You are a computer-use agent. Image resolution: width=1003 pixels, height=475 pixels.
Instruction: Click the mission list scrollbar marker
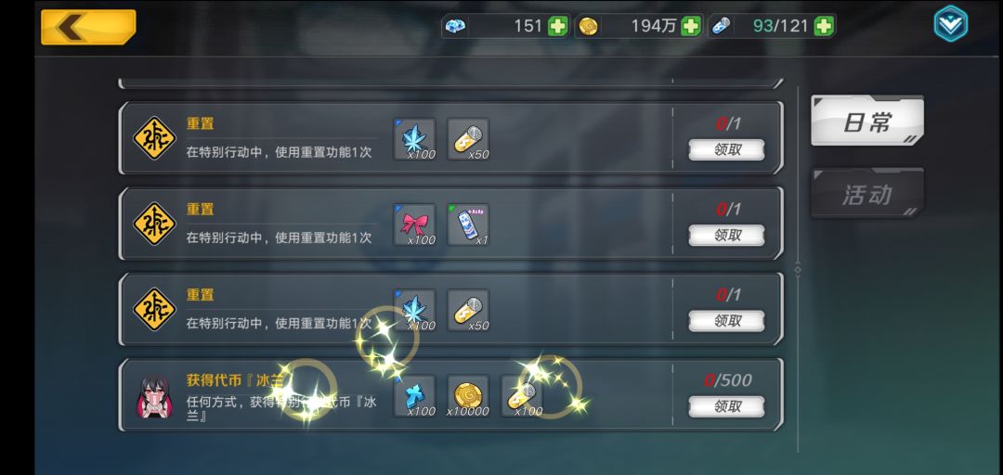pyautogui.click(x=798, y=269)
